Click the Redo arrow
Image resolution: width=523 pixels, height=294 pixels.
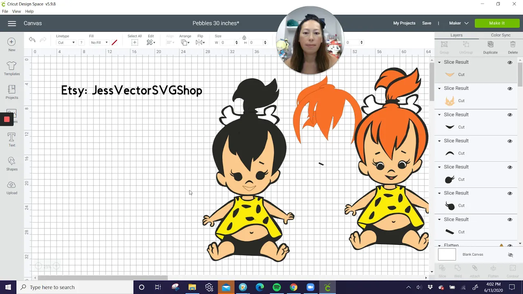click(43, 40)
